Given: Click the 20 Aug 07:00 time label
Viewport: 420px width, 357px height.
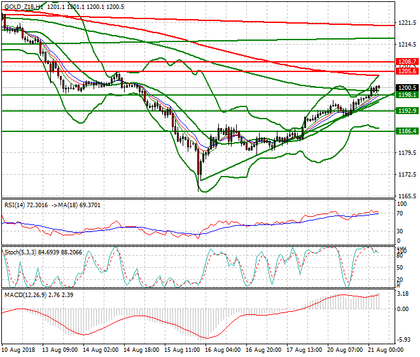Looking at the screenshot, I should [x=345, y=350].
